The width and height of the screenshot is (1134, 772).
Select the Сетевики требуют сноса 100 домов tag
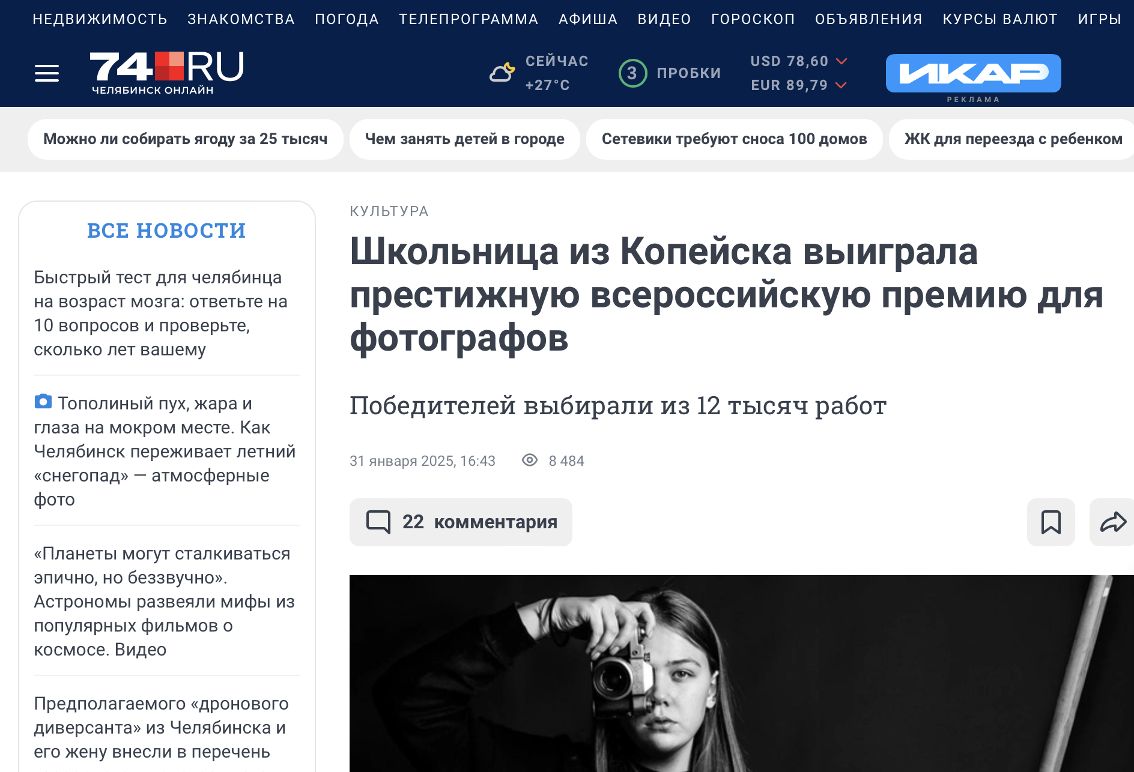(x=734, y=139)
